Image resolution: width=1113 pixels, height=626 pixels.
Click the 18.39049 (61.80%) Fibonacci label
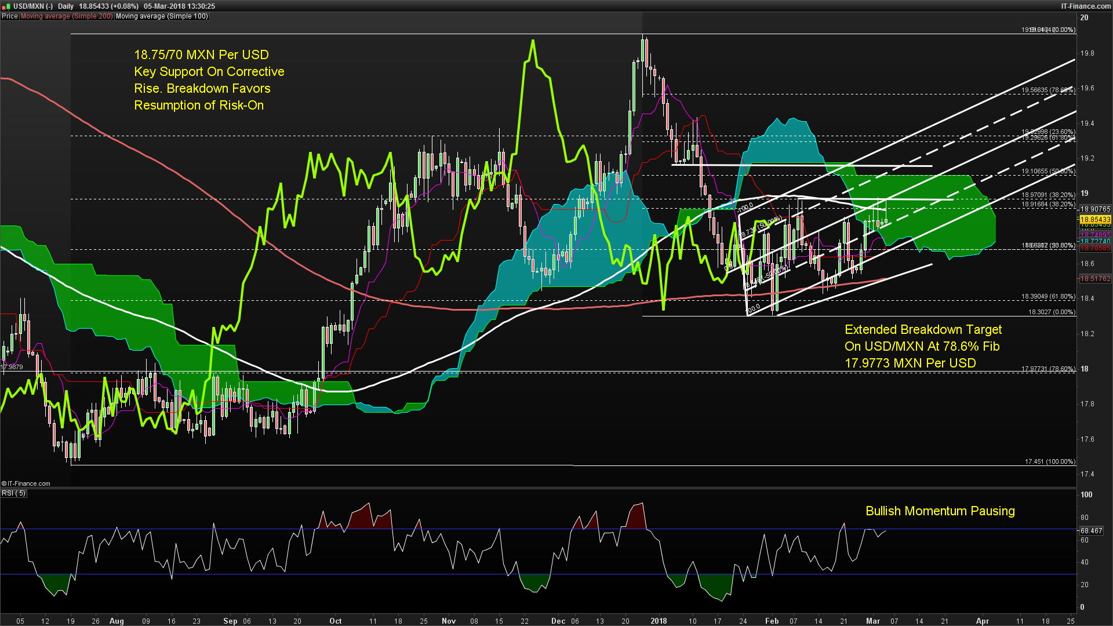[x=1048, y=297]
